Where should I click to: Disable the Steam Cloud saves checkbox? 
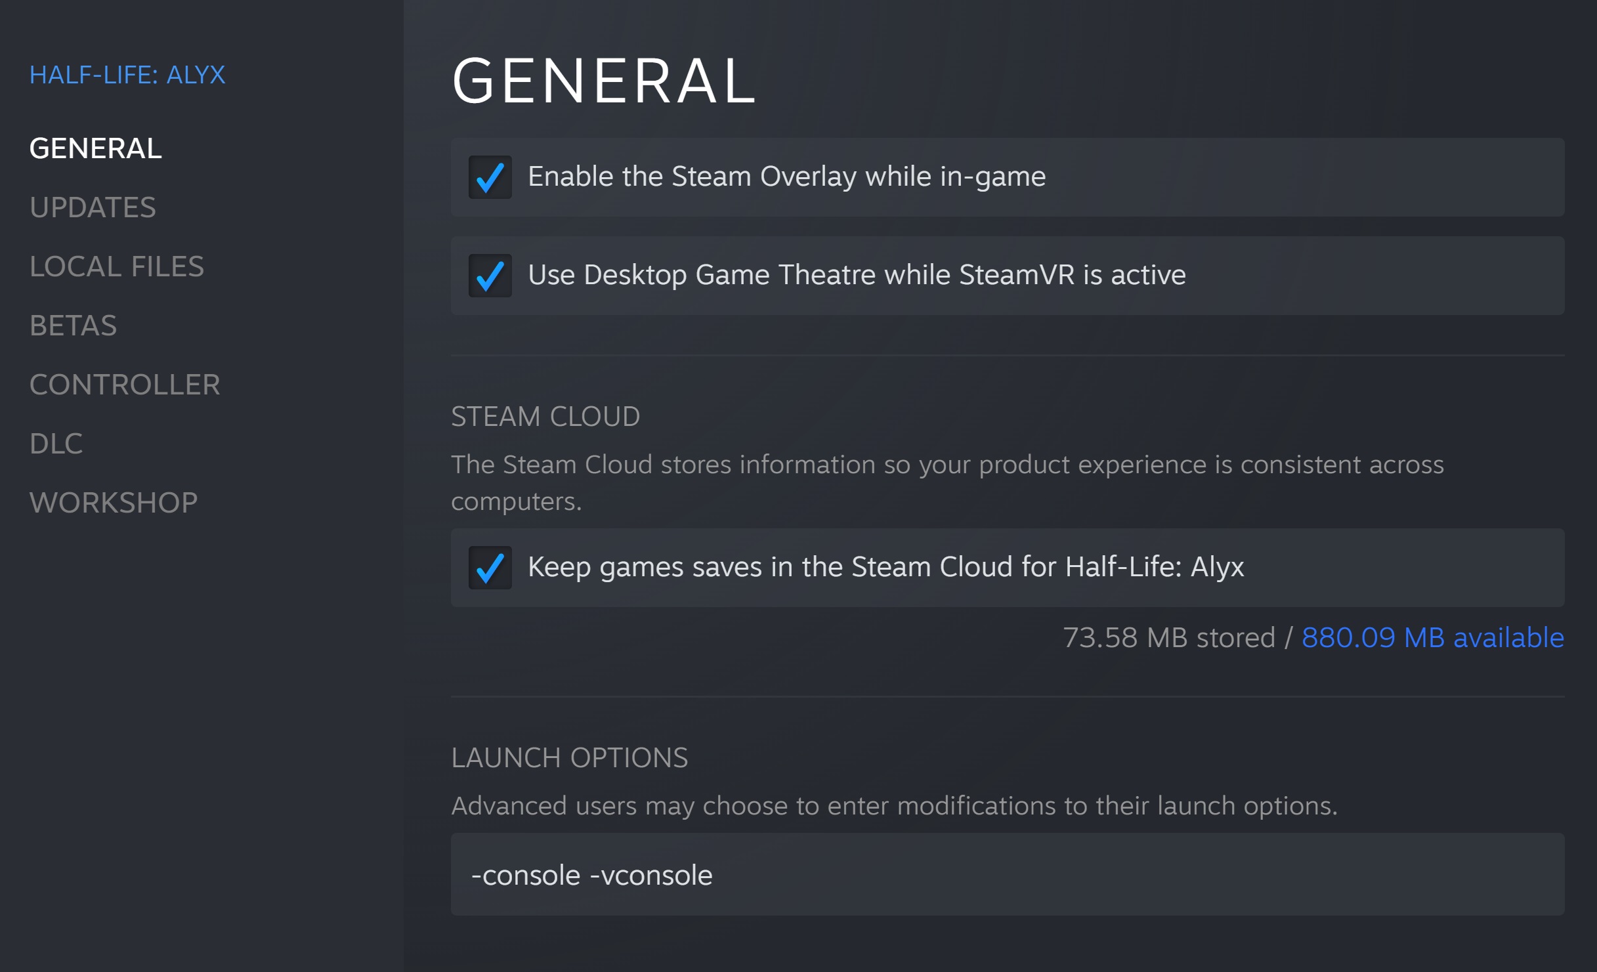point(490,568)
